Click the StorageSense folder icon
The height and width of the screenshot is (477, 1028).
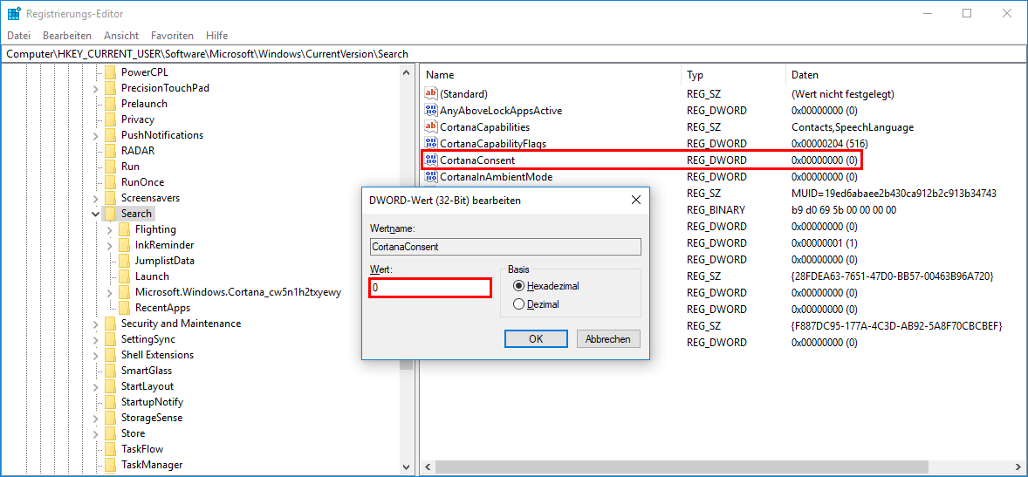[x=110, y=418]
